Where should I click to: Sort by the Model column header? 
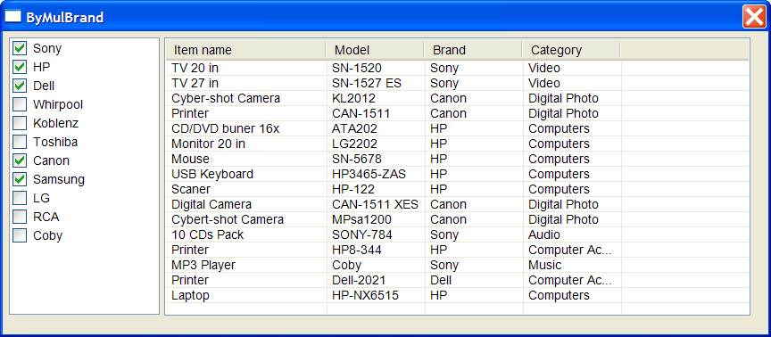[375, 50]
